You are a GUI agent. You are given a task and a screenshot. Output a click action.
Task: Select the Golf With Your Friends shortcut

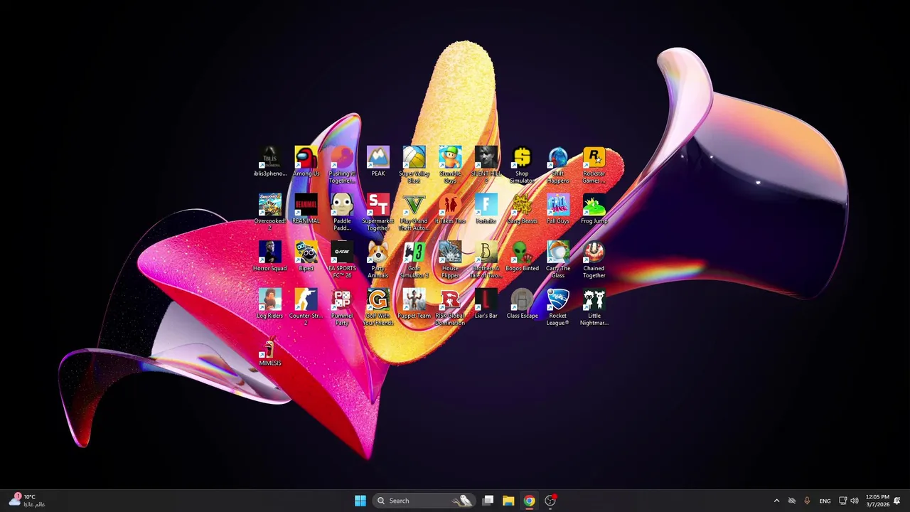click(x=378, y=307)
